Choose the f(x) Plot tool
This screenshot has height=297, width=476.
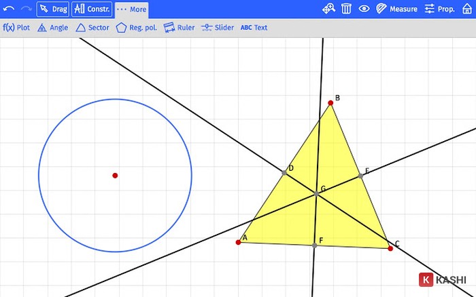16,28
